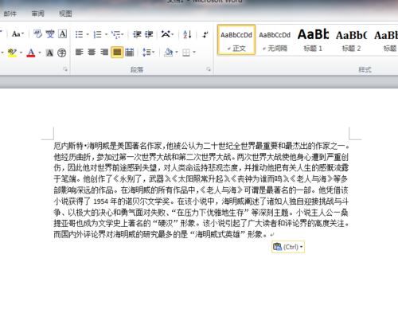The image size is (398, 317).
Task: Switch to the 审阅 ribbon tab
Action: (x=38, y=14)
